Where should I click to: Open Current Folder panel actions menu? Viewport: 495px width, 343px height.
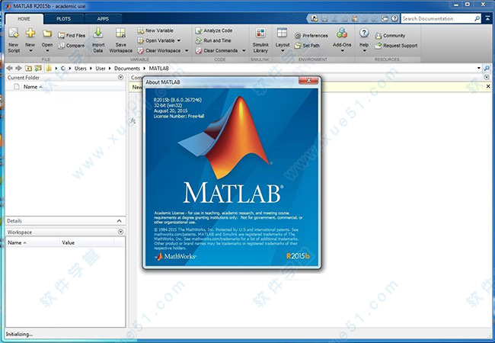pos(120,78)
